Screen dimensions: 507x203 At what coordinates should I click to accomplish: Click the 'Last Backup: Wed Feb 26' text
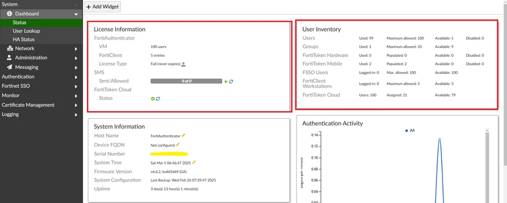pos(183,180)
